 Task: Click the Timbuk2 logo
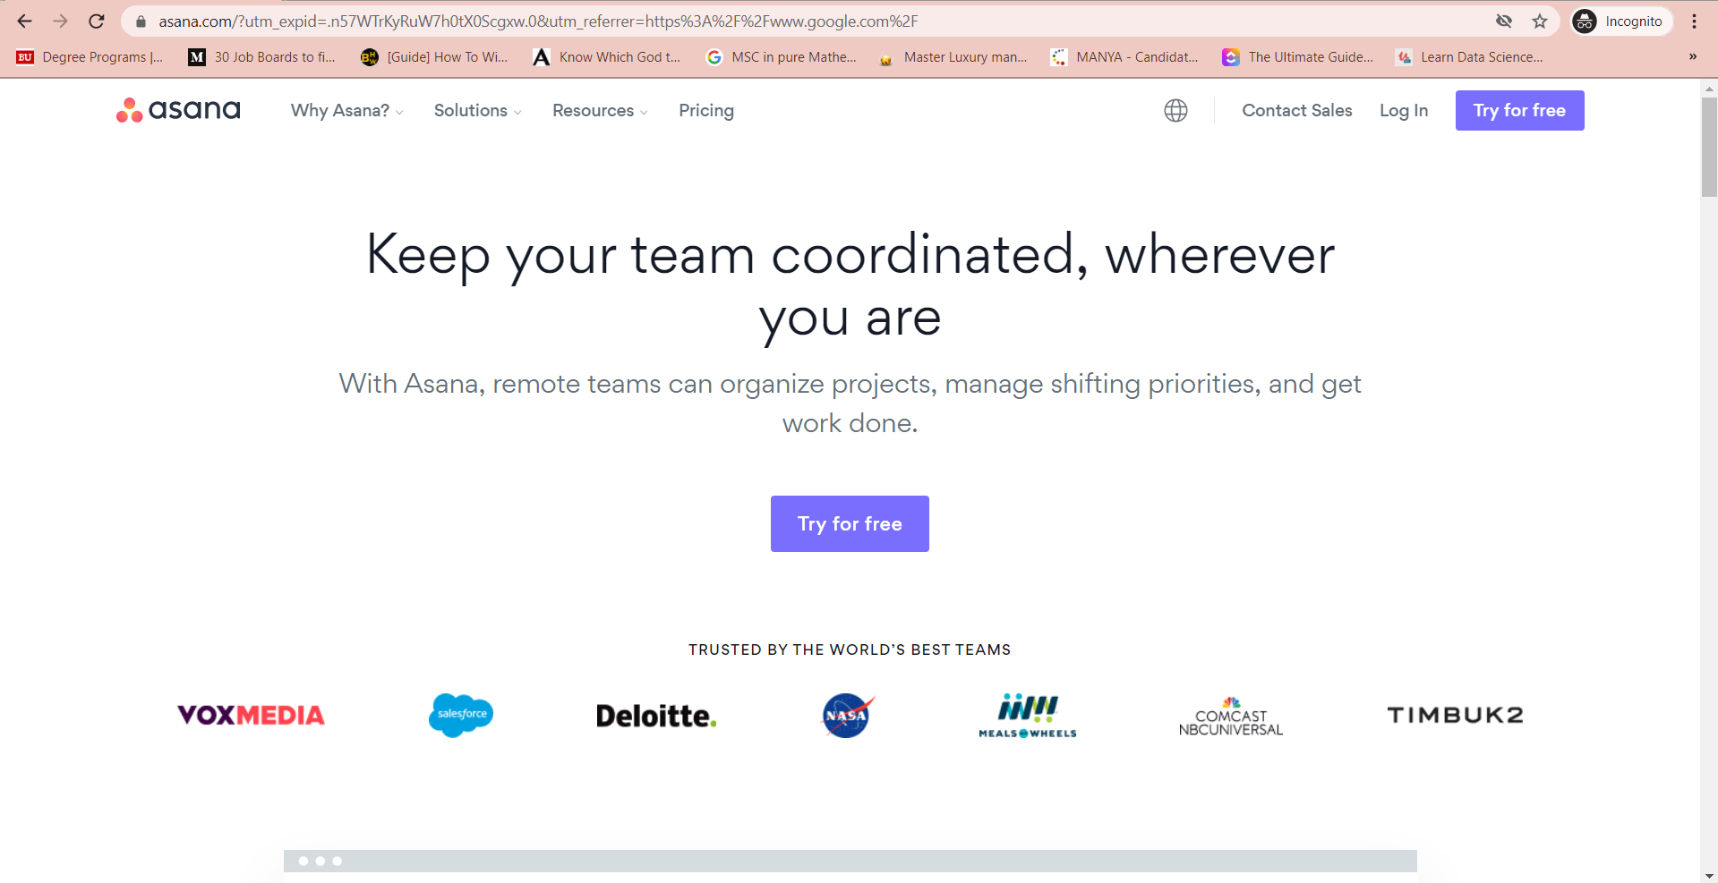[1455, 715]
